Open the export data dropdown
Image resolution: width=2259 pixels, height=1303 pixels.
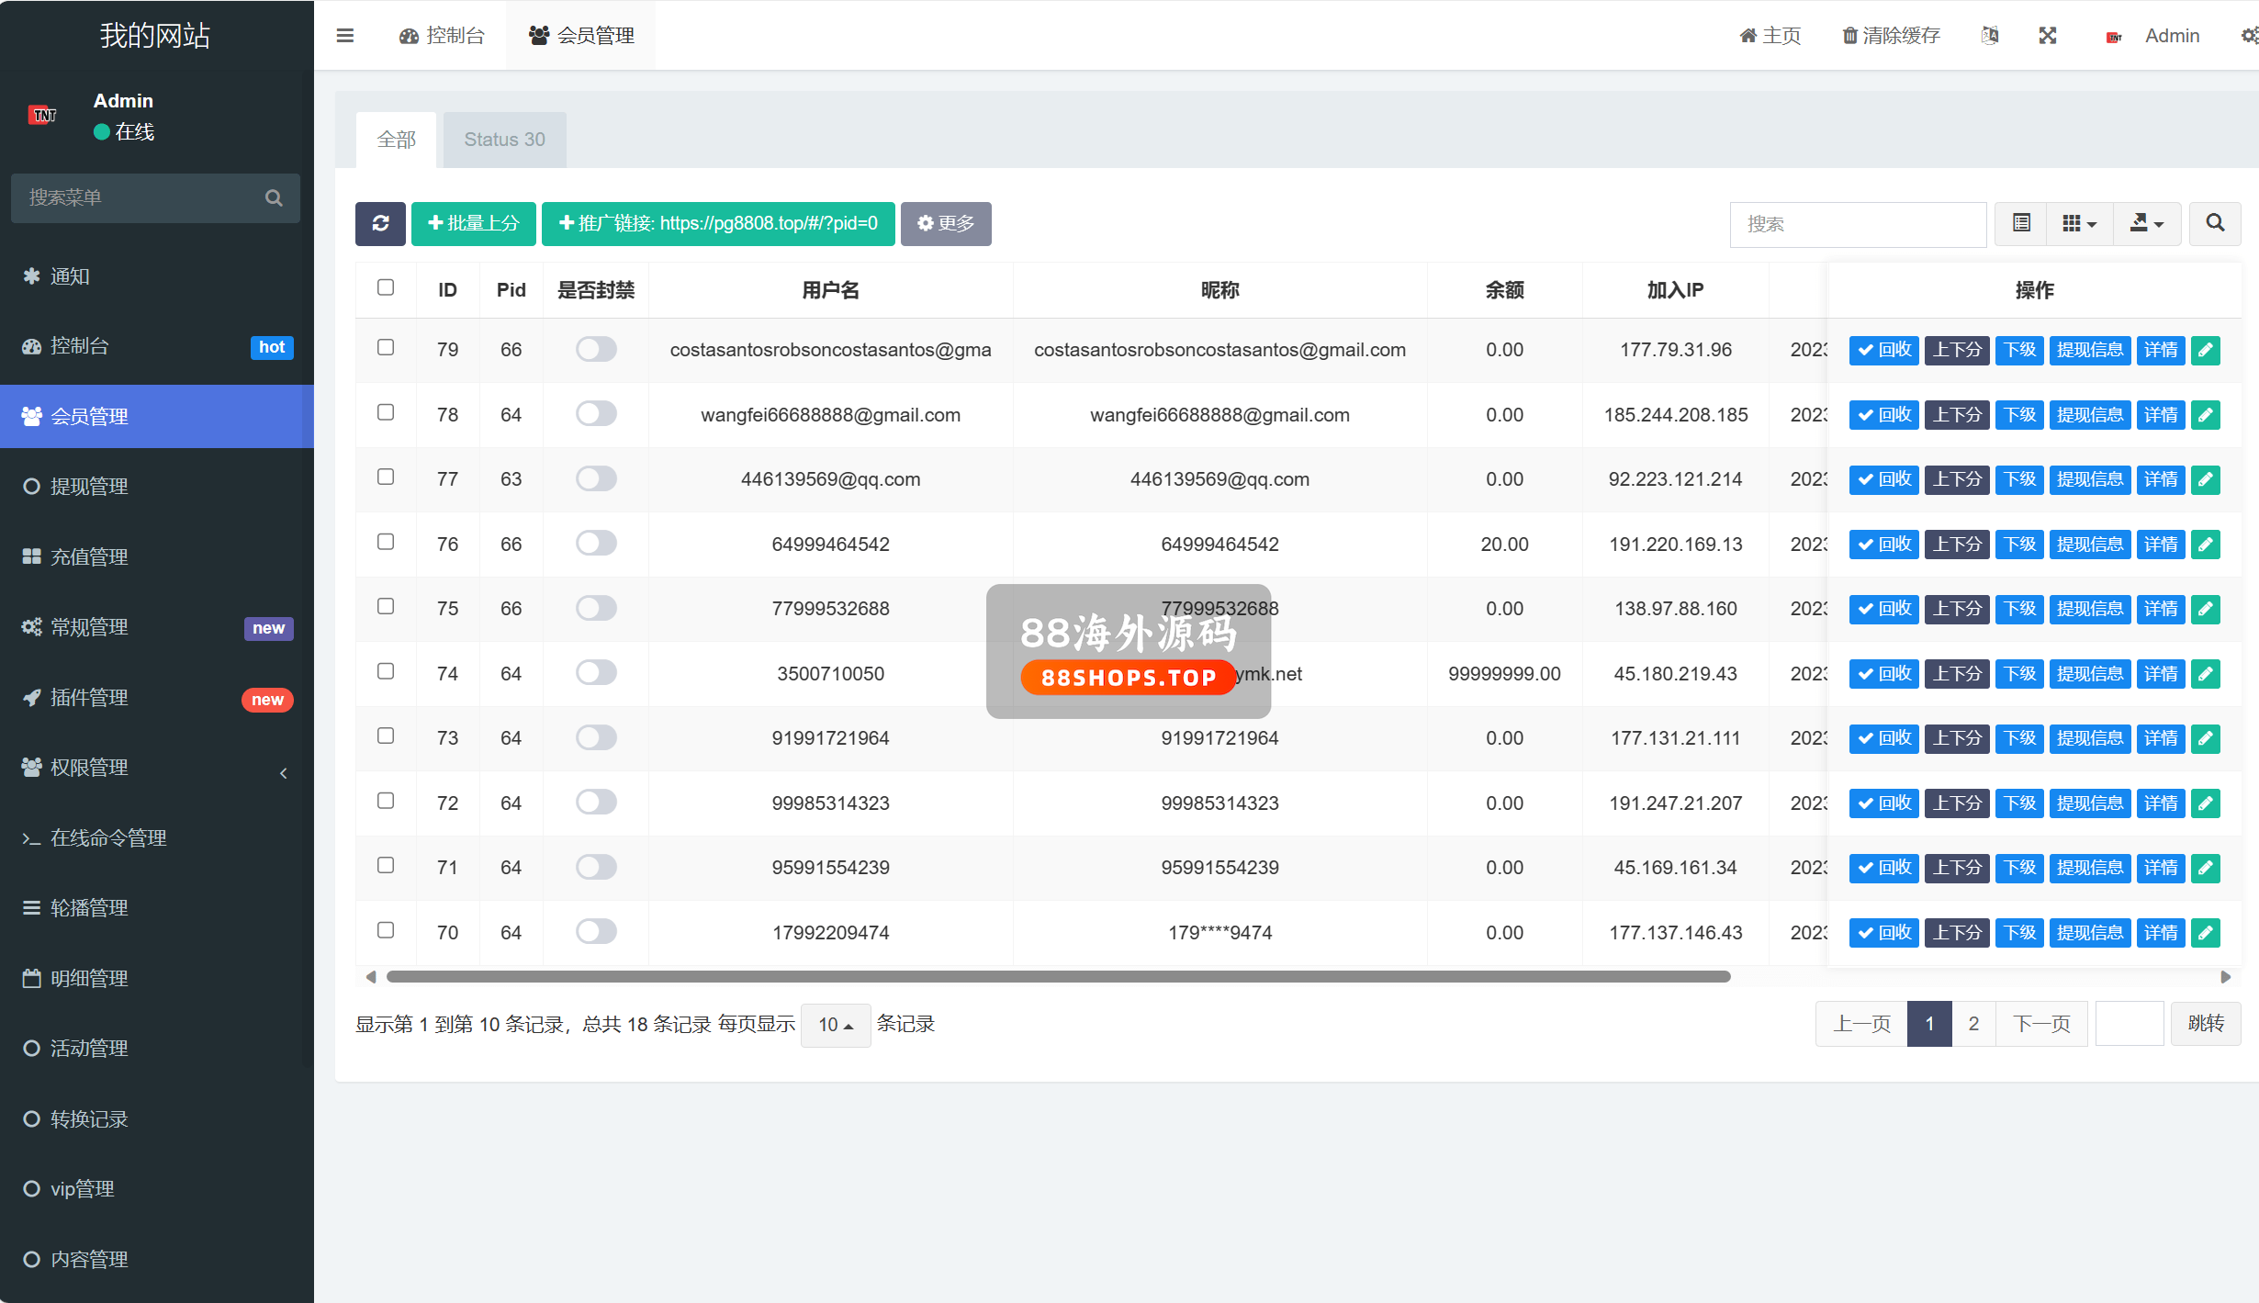point(2147,223)
